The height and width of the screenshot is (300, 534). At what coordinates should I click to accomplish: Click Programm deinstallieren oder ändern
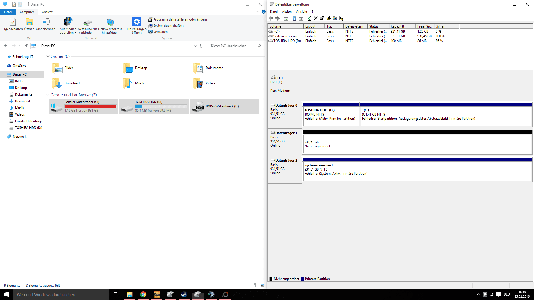(x=177, y=19)
